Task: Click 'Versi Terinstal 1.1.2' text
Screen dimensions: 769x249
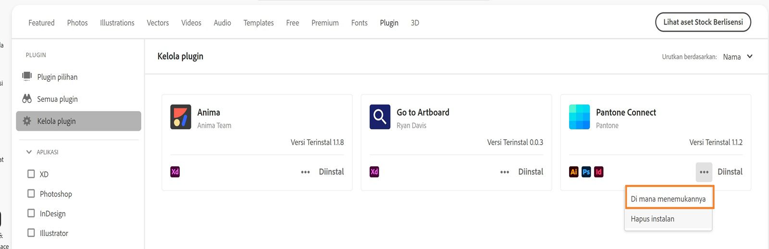Action: pos(716,142)
